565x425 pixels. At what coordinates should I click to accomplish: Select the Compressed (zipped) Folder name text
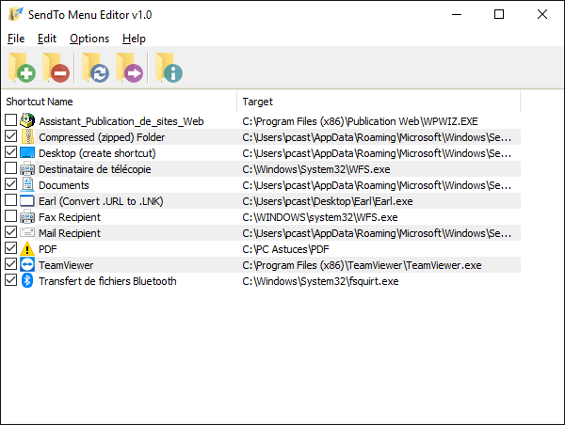coord(102,137)
